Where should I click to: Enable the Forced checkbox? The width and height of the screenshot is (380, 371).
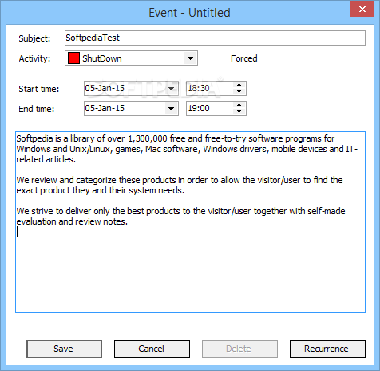224,58
